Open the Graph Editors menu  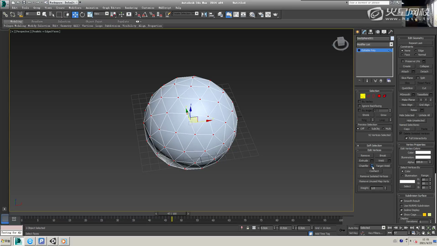click(x=110, y=7)
